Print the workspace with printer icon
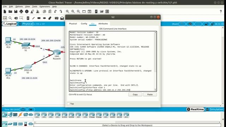226x127 pixels. click(x=21, y=12)
